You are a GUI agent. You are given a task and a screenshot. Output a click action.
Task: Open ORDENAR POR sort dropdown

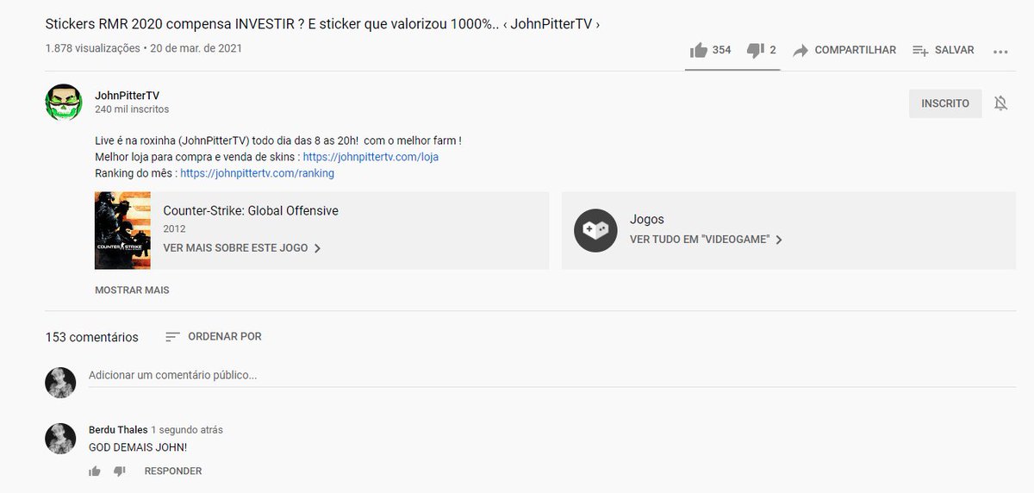tap(214, 336)
